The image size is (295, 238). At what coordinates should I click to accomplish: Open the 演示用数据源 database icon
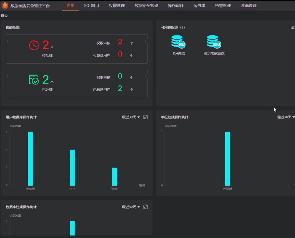pos(214,42)
